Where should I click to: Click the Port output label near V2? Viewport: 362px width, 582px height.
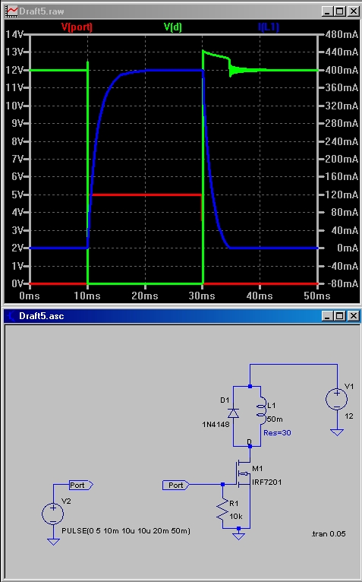point(81,485)
